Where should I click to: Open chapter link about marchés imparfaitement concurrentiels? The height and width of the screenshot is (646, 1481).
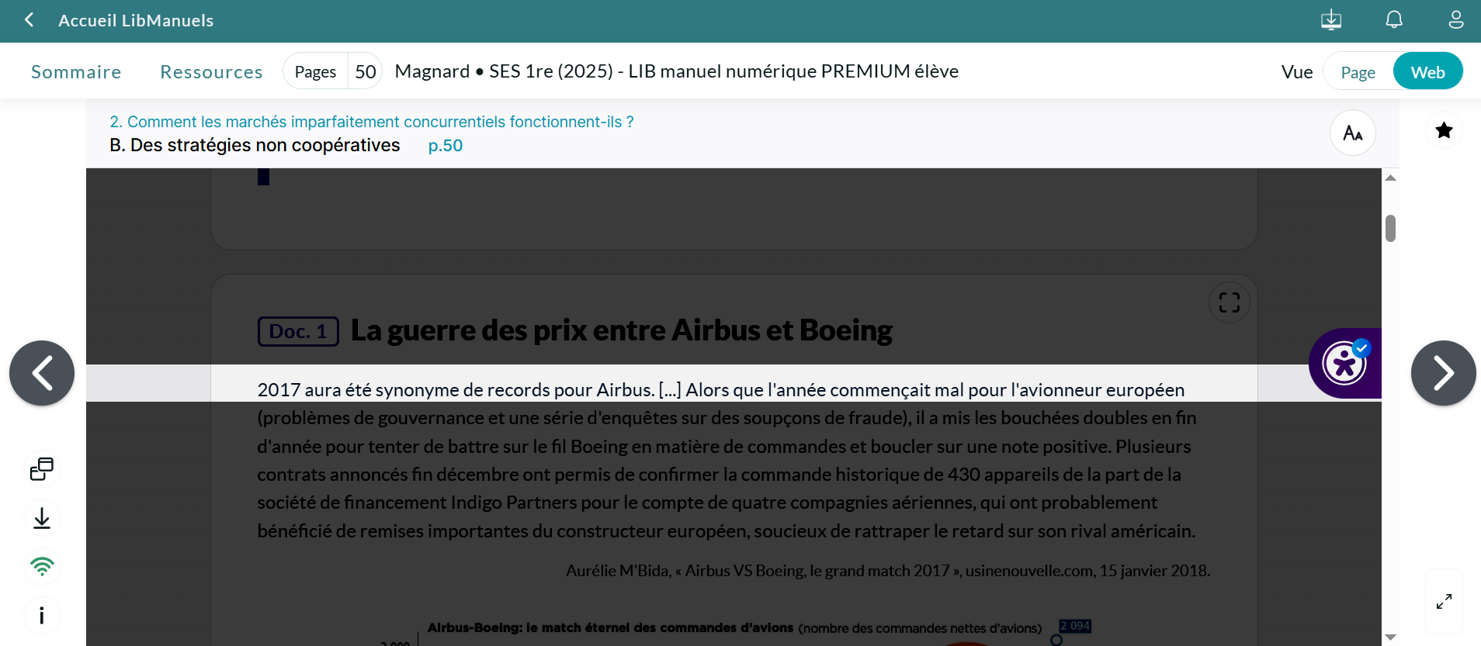click(x=372, y=122)
